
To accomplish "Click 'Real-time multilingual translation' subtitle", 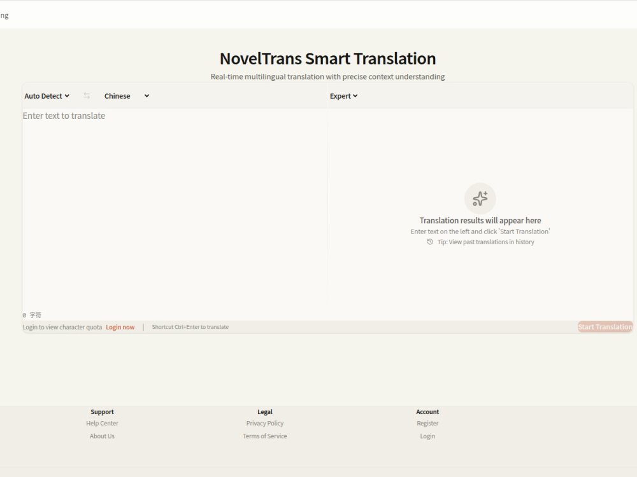I will [327, 77].
